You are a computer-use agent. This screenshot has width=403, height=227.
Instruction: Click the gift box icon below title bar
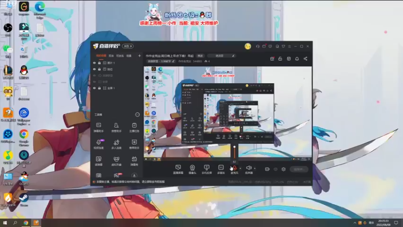pos(272,59)
